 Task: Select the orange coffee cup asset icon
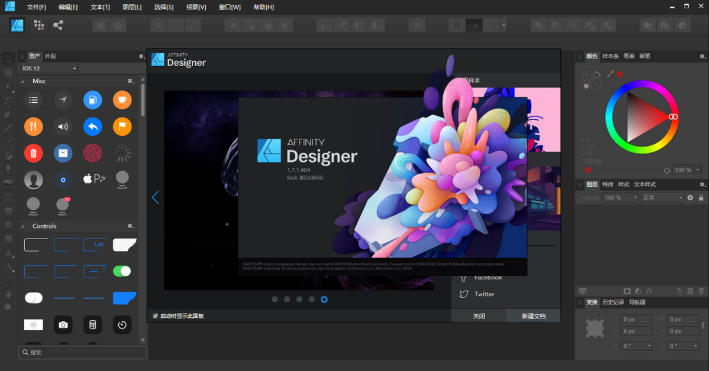pos(122,100)
